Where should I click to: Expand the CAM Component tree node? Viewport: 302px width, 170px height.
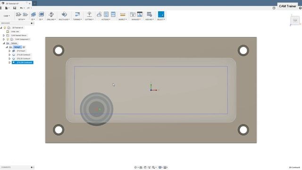coord(4,39)
